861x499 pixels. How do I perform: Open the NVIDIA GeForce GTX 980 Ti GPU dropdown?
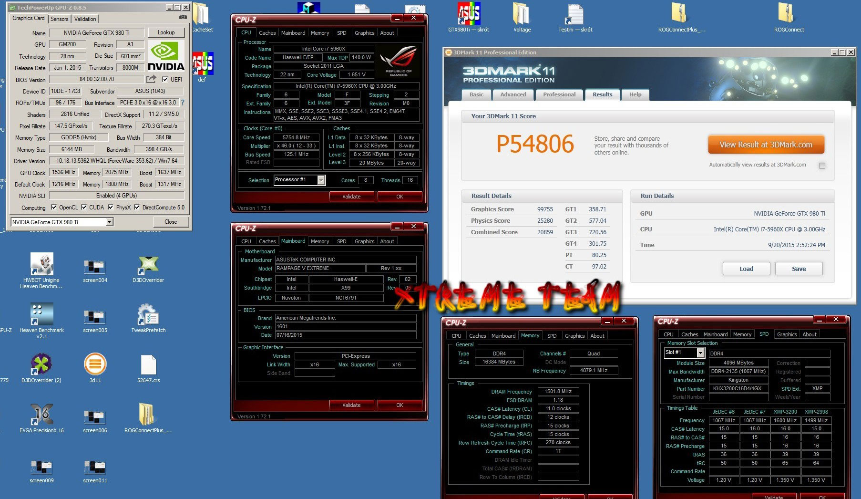tap(110, 222)
